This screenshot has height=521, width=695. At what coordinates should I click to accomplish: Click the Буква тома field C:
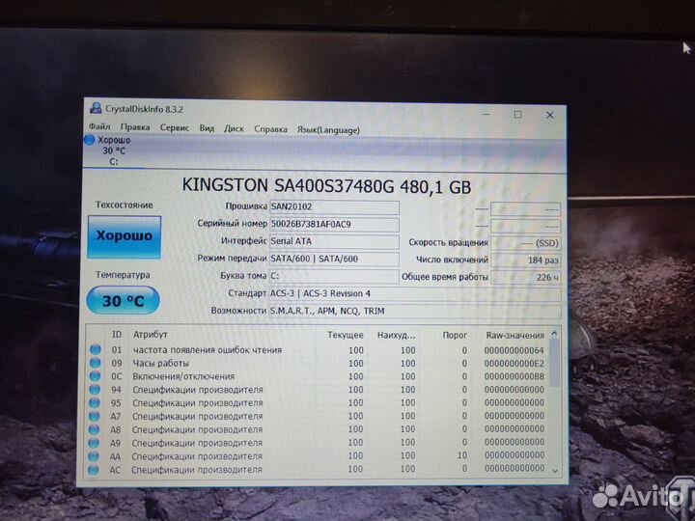(334, 276)
